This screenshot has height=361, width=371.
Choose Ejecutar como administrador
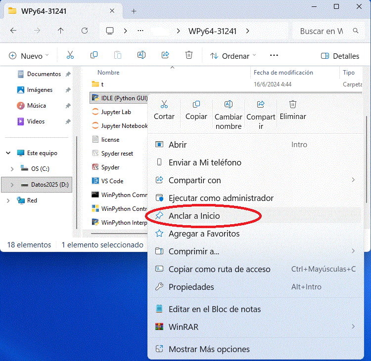[255, 198]
